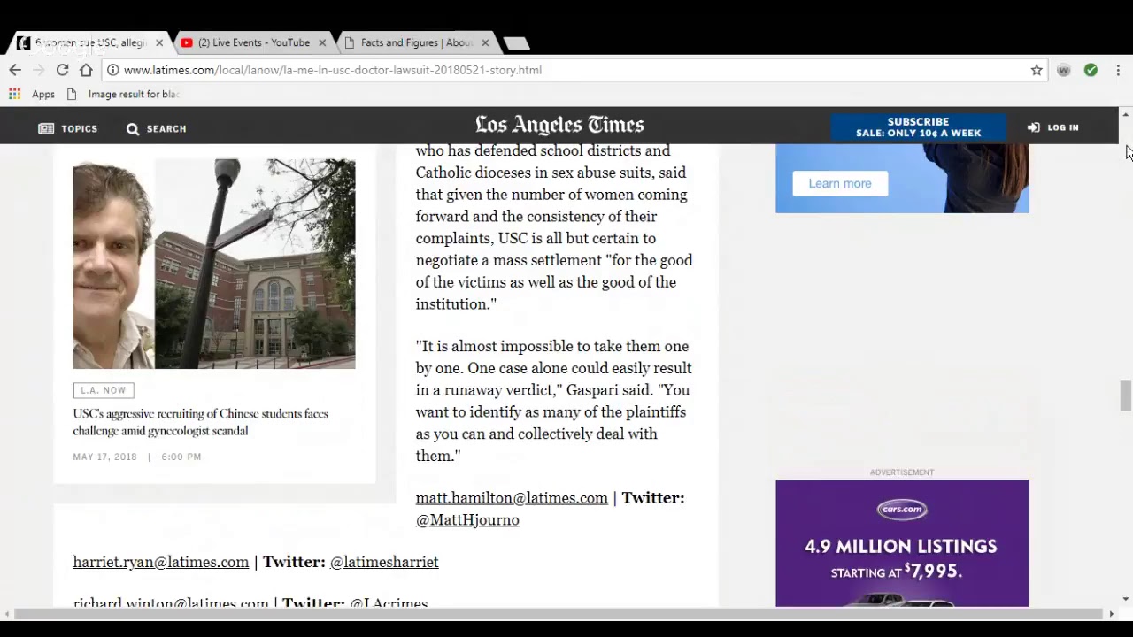Open the USC building article thumbnail
Viewport: 1133px width, 637px height.
tap(214, 264)
